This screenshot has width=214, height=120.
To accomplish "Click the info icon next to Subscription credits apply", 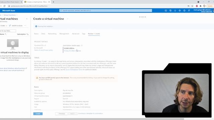I will coord(82,45).
